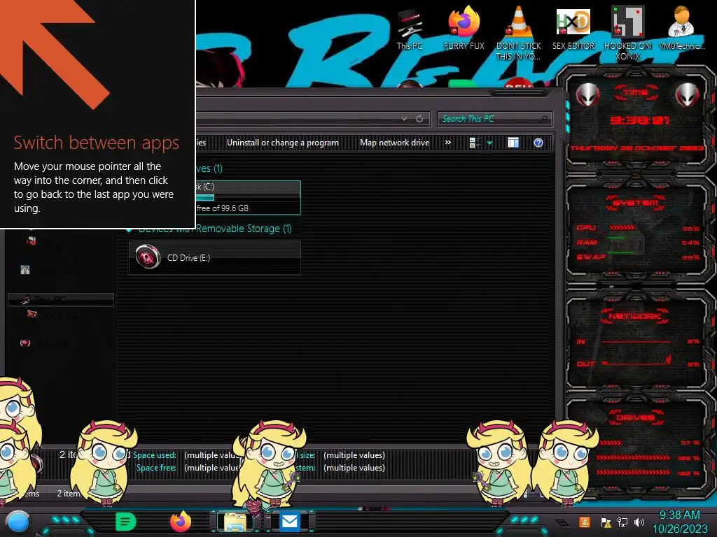The image size is (717, 537).
Task: Click the volume speaker tray icon
Action: click(x=639, y=522)
